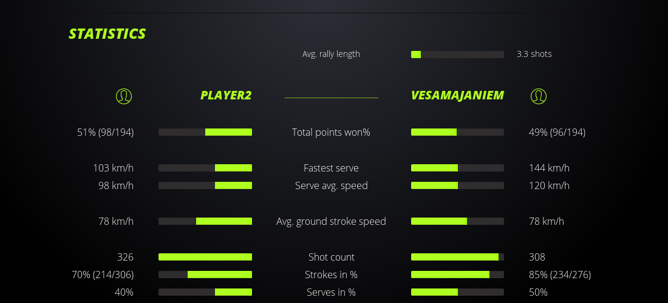668x303 pixels.
Task: Click PLAYER2's Total points won bar
Action: pyautogui.click(x=205, y=132)
